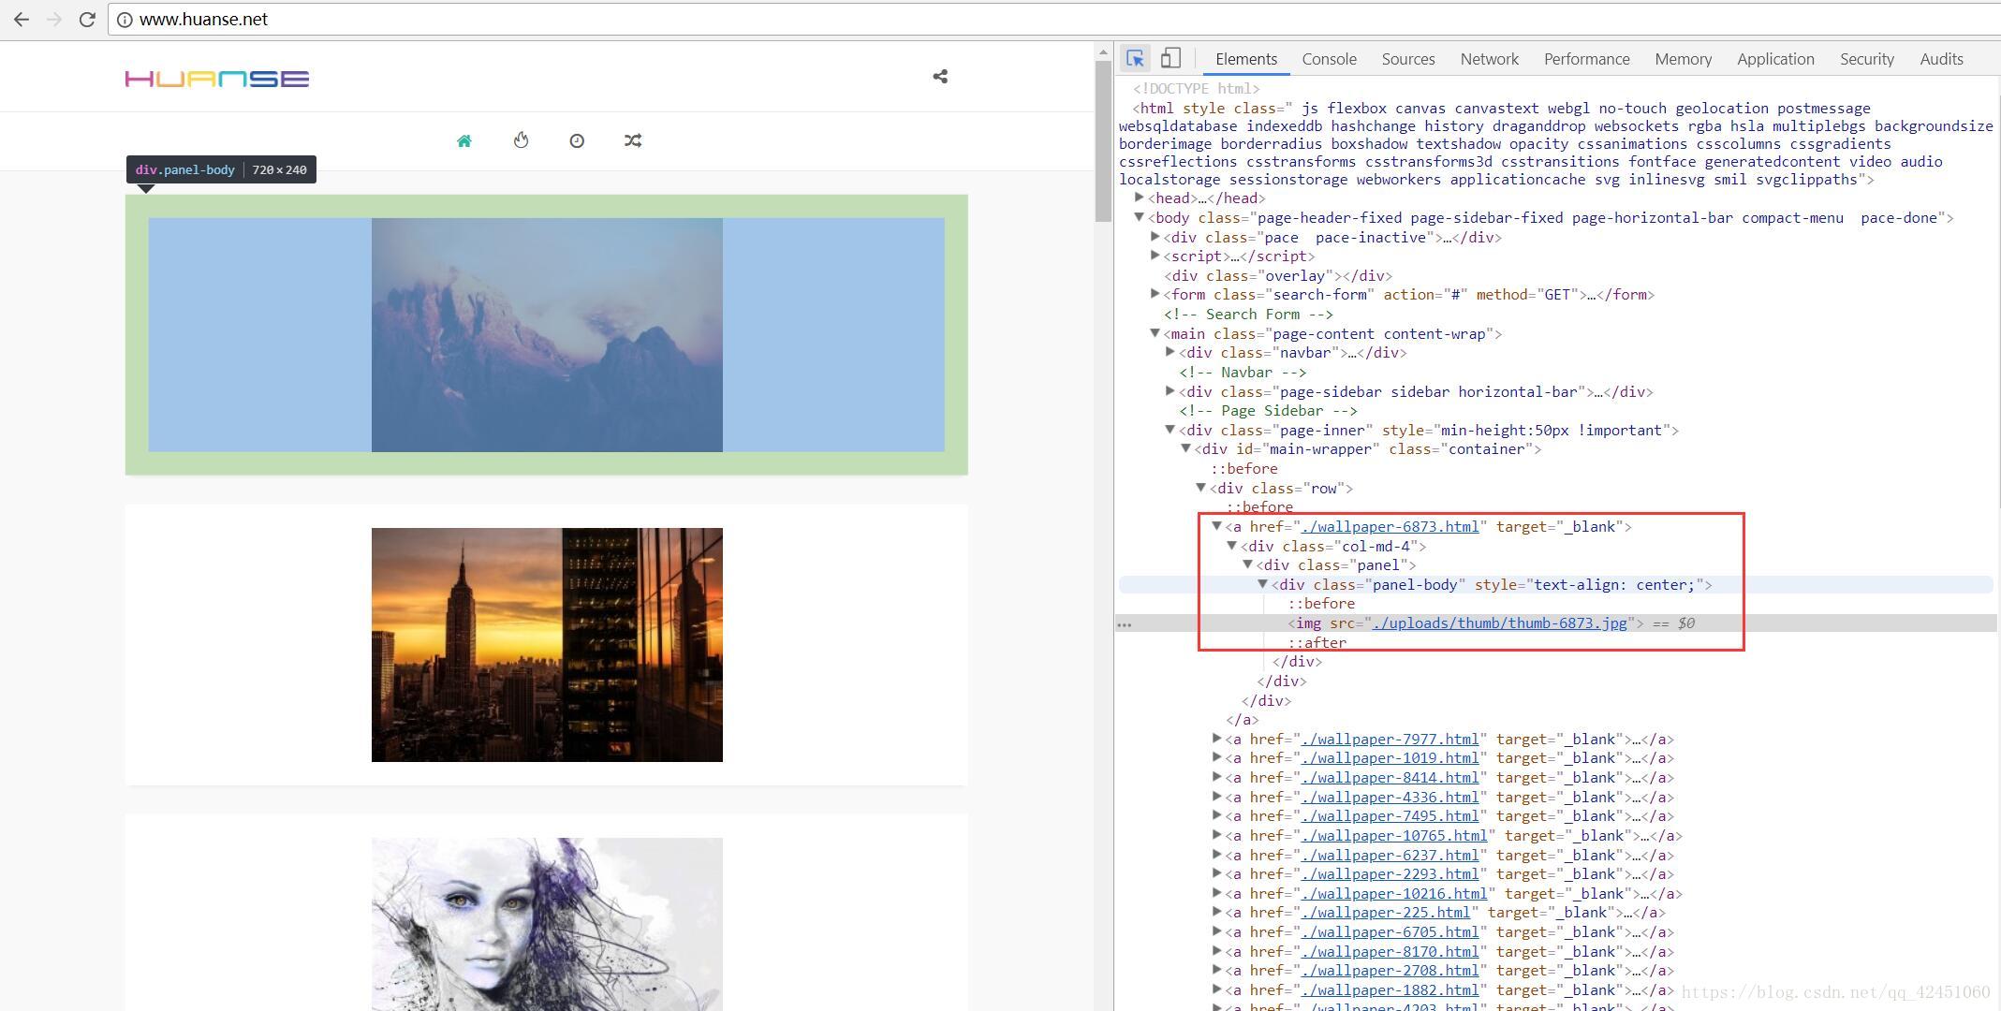The width and height of the screenshot is (2001, 1011).
Task: Click the green home icon in the nav bar
Action: [463, 140]
